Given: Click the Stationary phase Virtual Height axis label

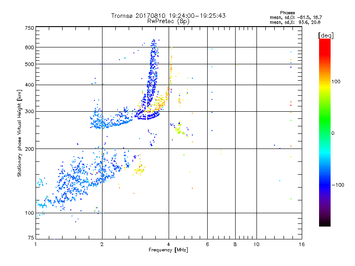Looking at the screenshot, I should point(20,133).
